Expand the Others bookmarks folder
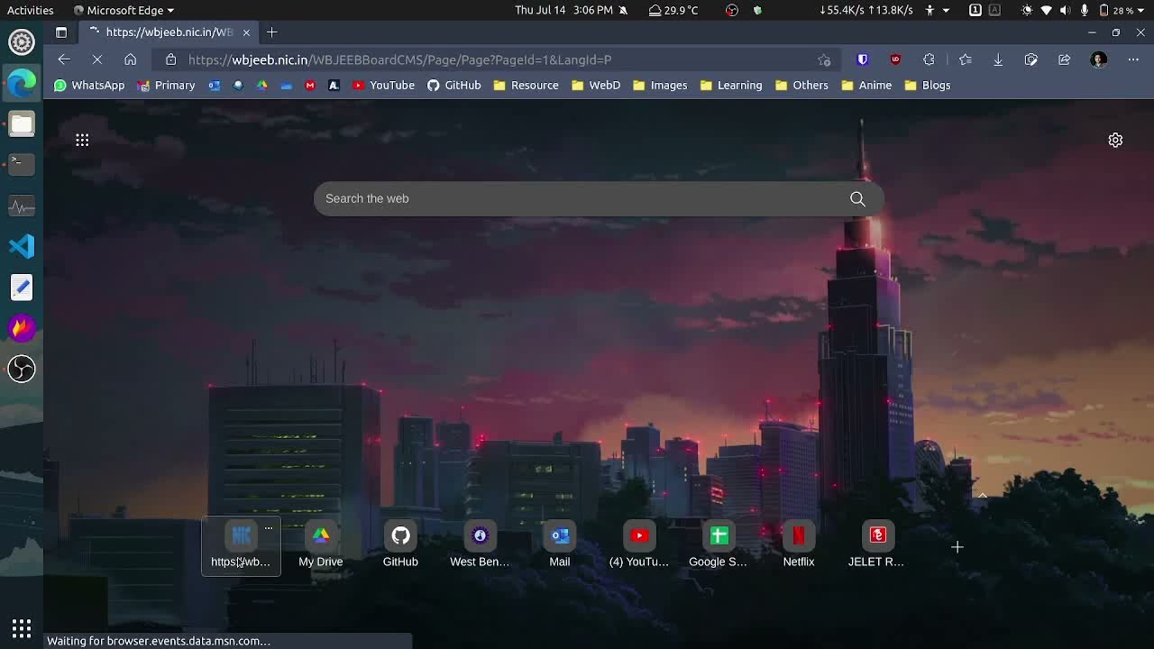This screenshot has height=649, width=1154. [x=801, y=86]
